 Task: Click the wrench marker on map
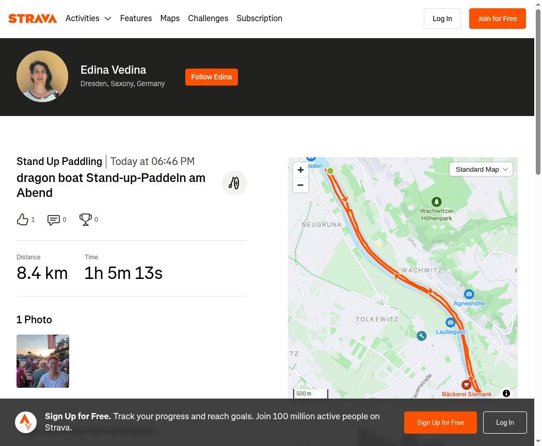pyautogui.click(x=421, y=336)
